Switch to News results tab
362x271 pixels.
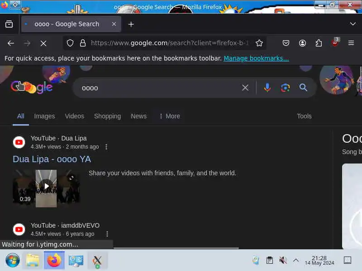138,116
